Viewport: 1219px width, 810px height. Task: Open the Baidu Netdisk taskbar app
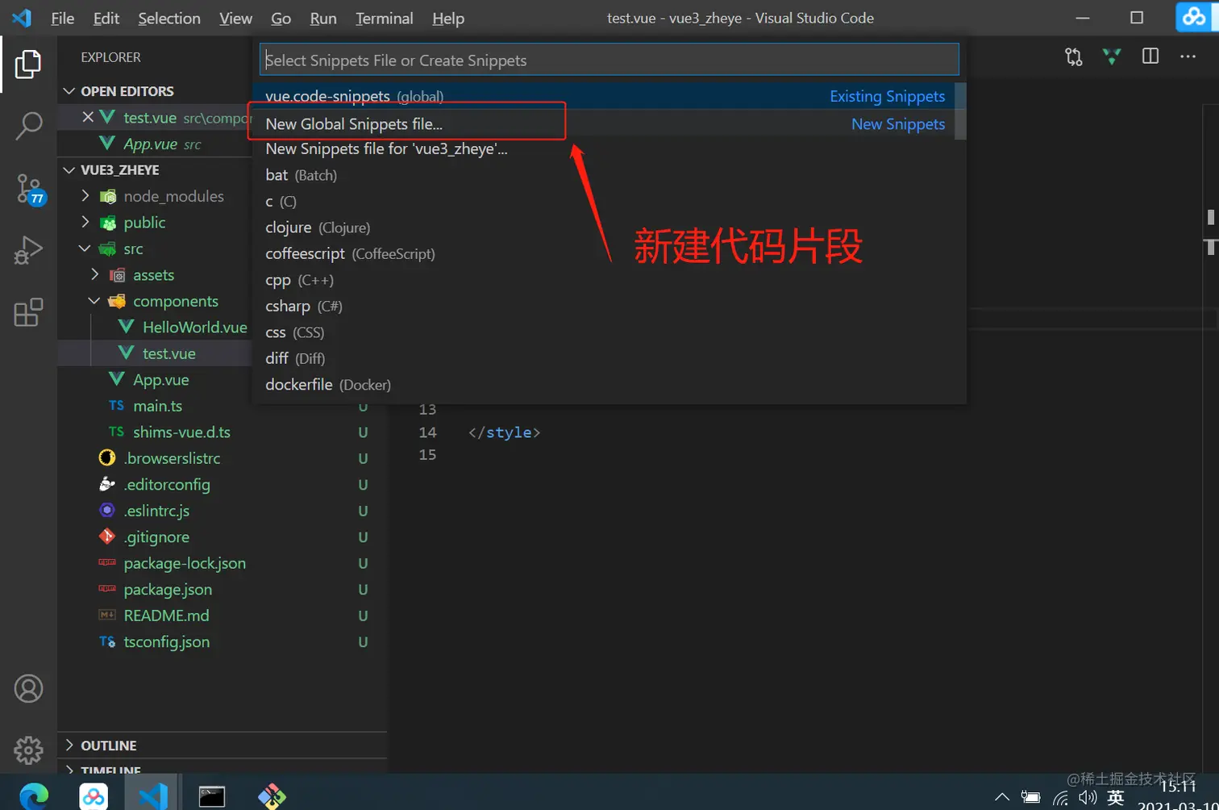(x=94, y=797)
